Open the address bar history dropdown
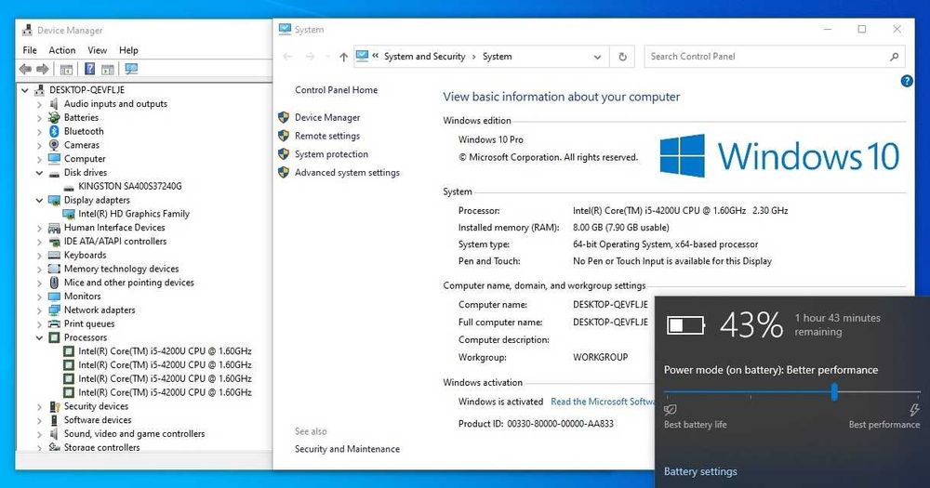The width and height of the screenshot is (930, 488). 597,57
